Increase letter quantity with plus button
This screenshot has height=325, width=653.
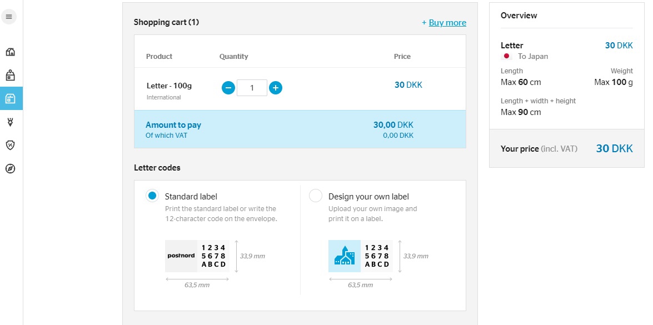(275, 88)
